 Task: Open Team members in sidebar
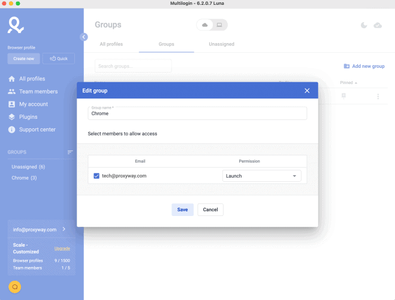click(38, 92)
